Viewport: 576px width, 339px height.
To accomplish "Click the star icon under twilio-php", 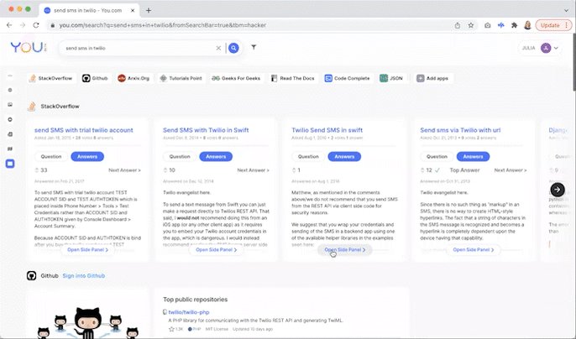I will point(171,329).
